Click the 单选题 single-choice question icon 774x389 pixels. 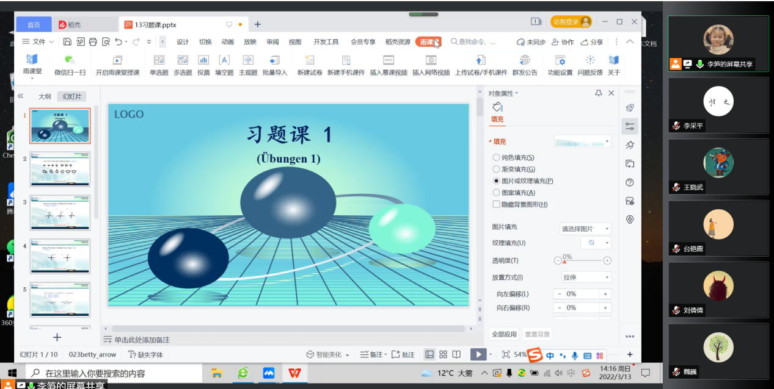pos(159,60)
